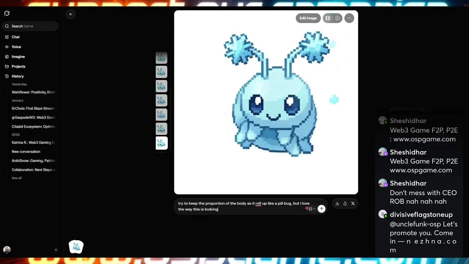Click the share upload icon
Image resolution: width=469 pixels, height=264 pixels.
tap(345, 203)
